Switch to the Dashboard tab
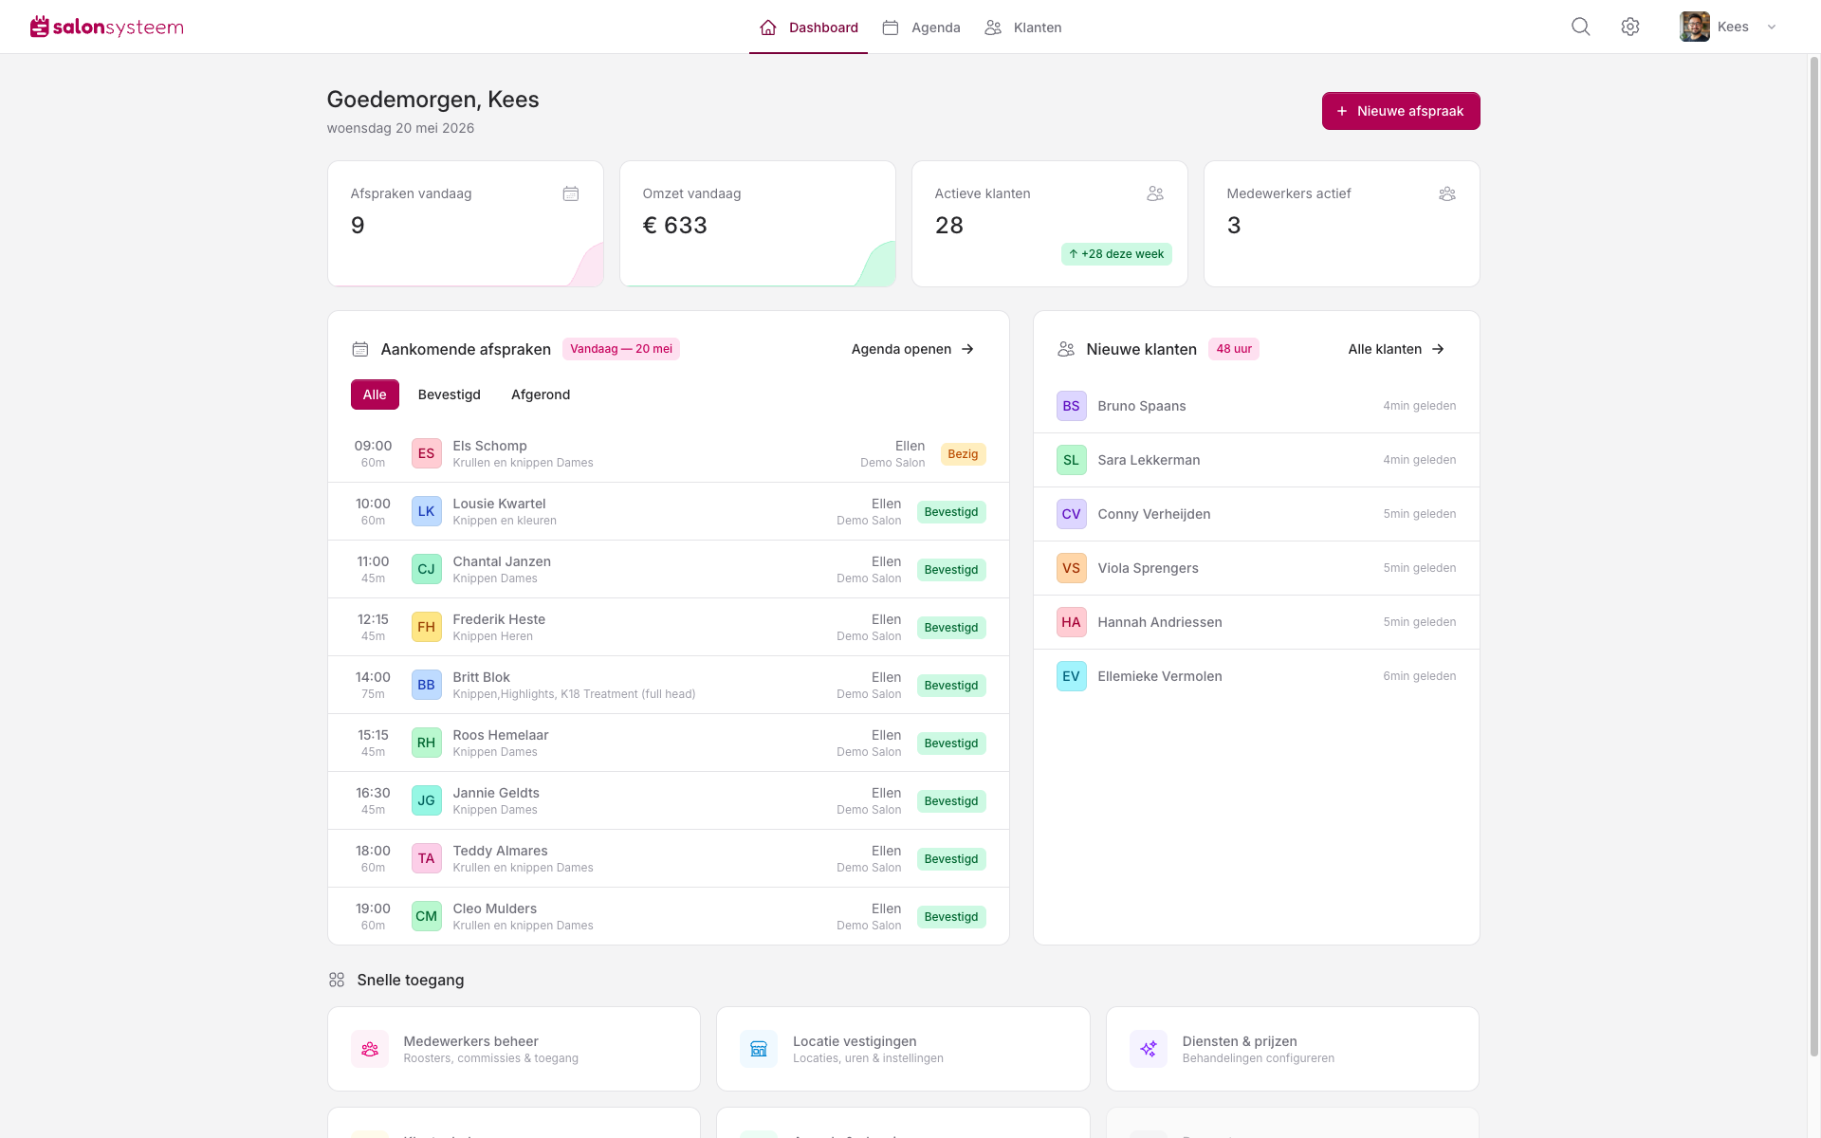 808,28
